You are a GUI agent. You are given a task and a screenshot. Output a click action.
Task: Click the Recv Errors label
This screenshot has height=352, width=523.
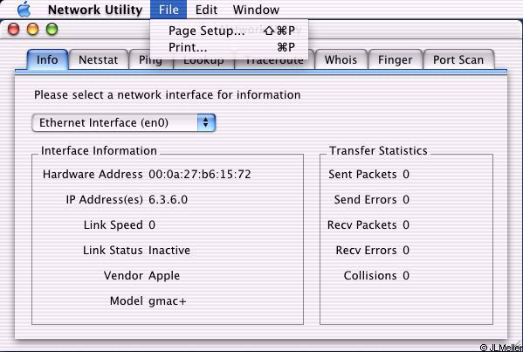(x=366, y=250)
